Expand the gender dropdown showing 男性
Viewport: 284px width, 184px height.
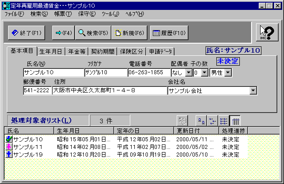(228, 73)
